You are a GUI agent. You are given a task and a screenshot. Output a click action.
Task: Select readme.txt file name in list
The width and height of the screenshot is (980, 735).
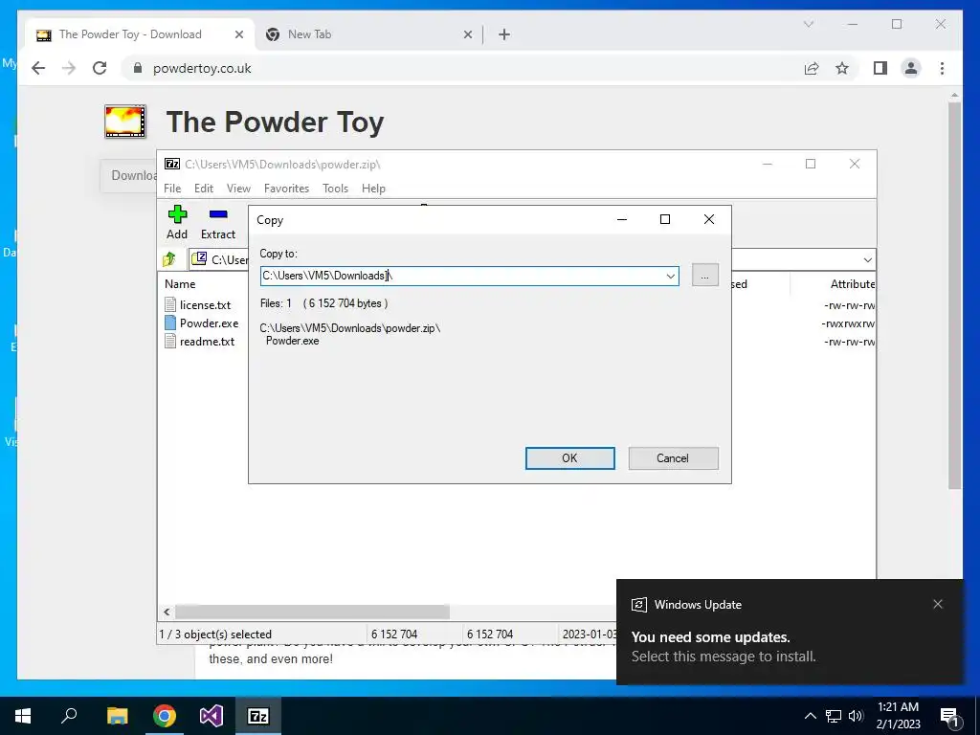pos(207,342)
